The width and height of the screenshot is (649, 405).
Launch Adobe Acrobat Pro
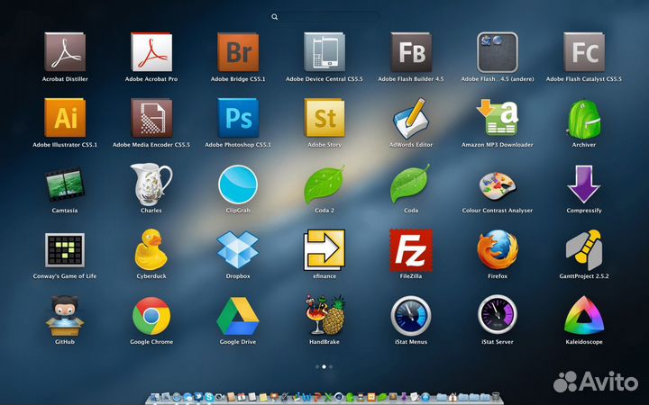tap(151, 52)
